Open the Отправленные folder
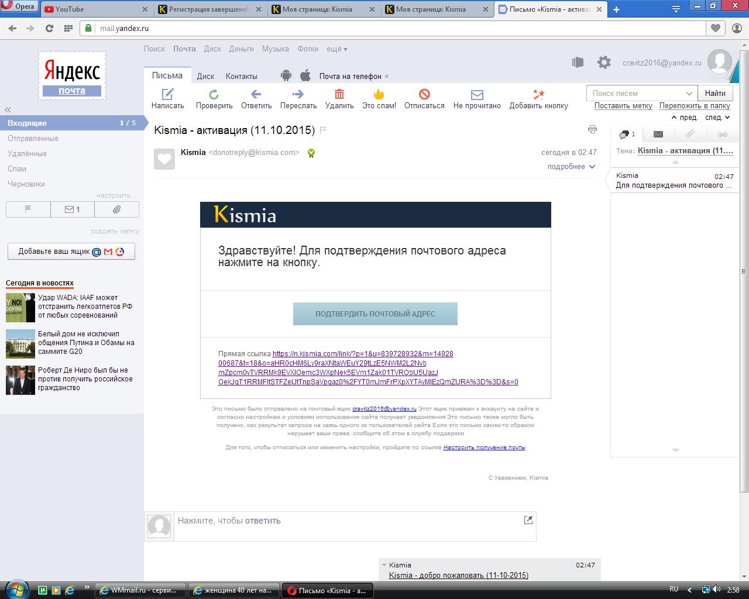This screenshot has height=599, width=749. (33, 139)
